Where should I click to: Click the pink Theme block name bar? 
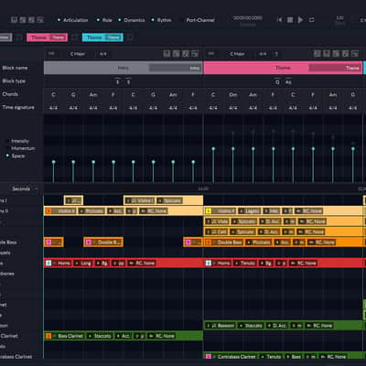click(283, 68)
